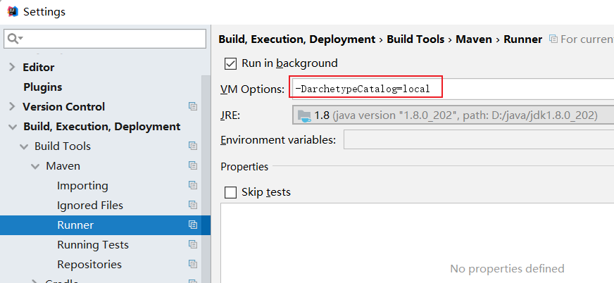Click the VM Options label

[252, 89]
